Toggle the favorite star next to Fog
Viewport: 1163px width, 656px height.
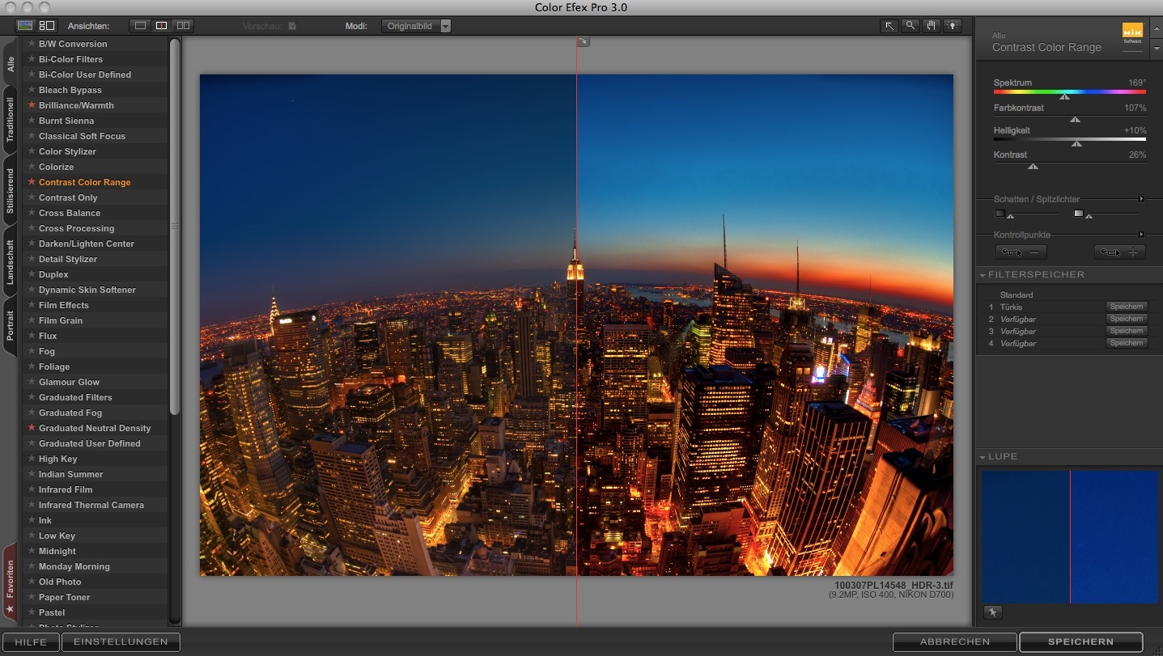pos(30,351)
